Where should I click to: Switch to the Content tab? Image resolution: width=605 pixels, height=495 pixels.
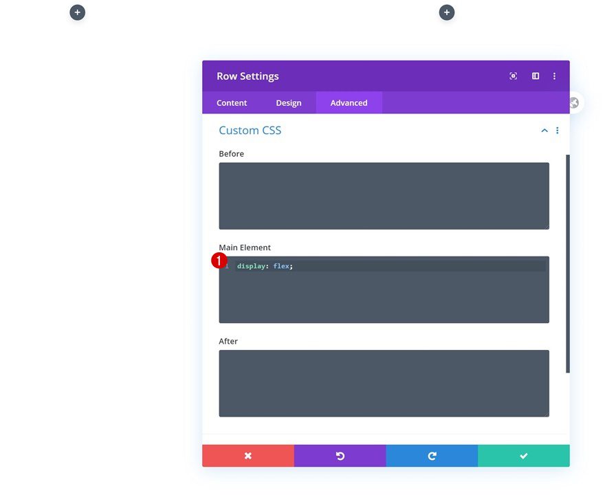[x=231, y=102]
